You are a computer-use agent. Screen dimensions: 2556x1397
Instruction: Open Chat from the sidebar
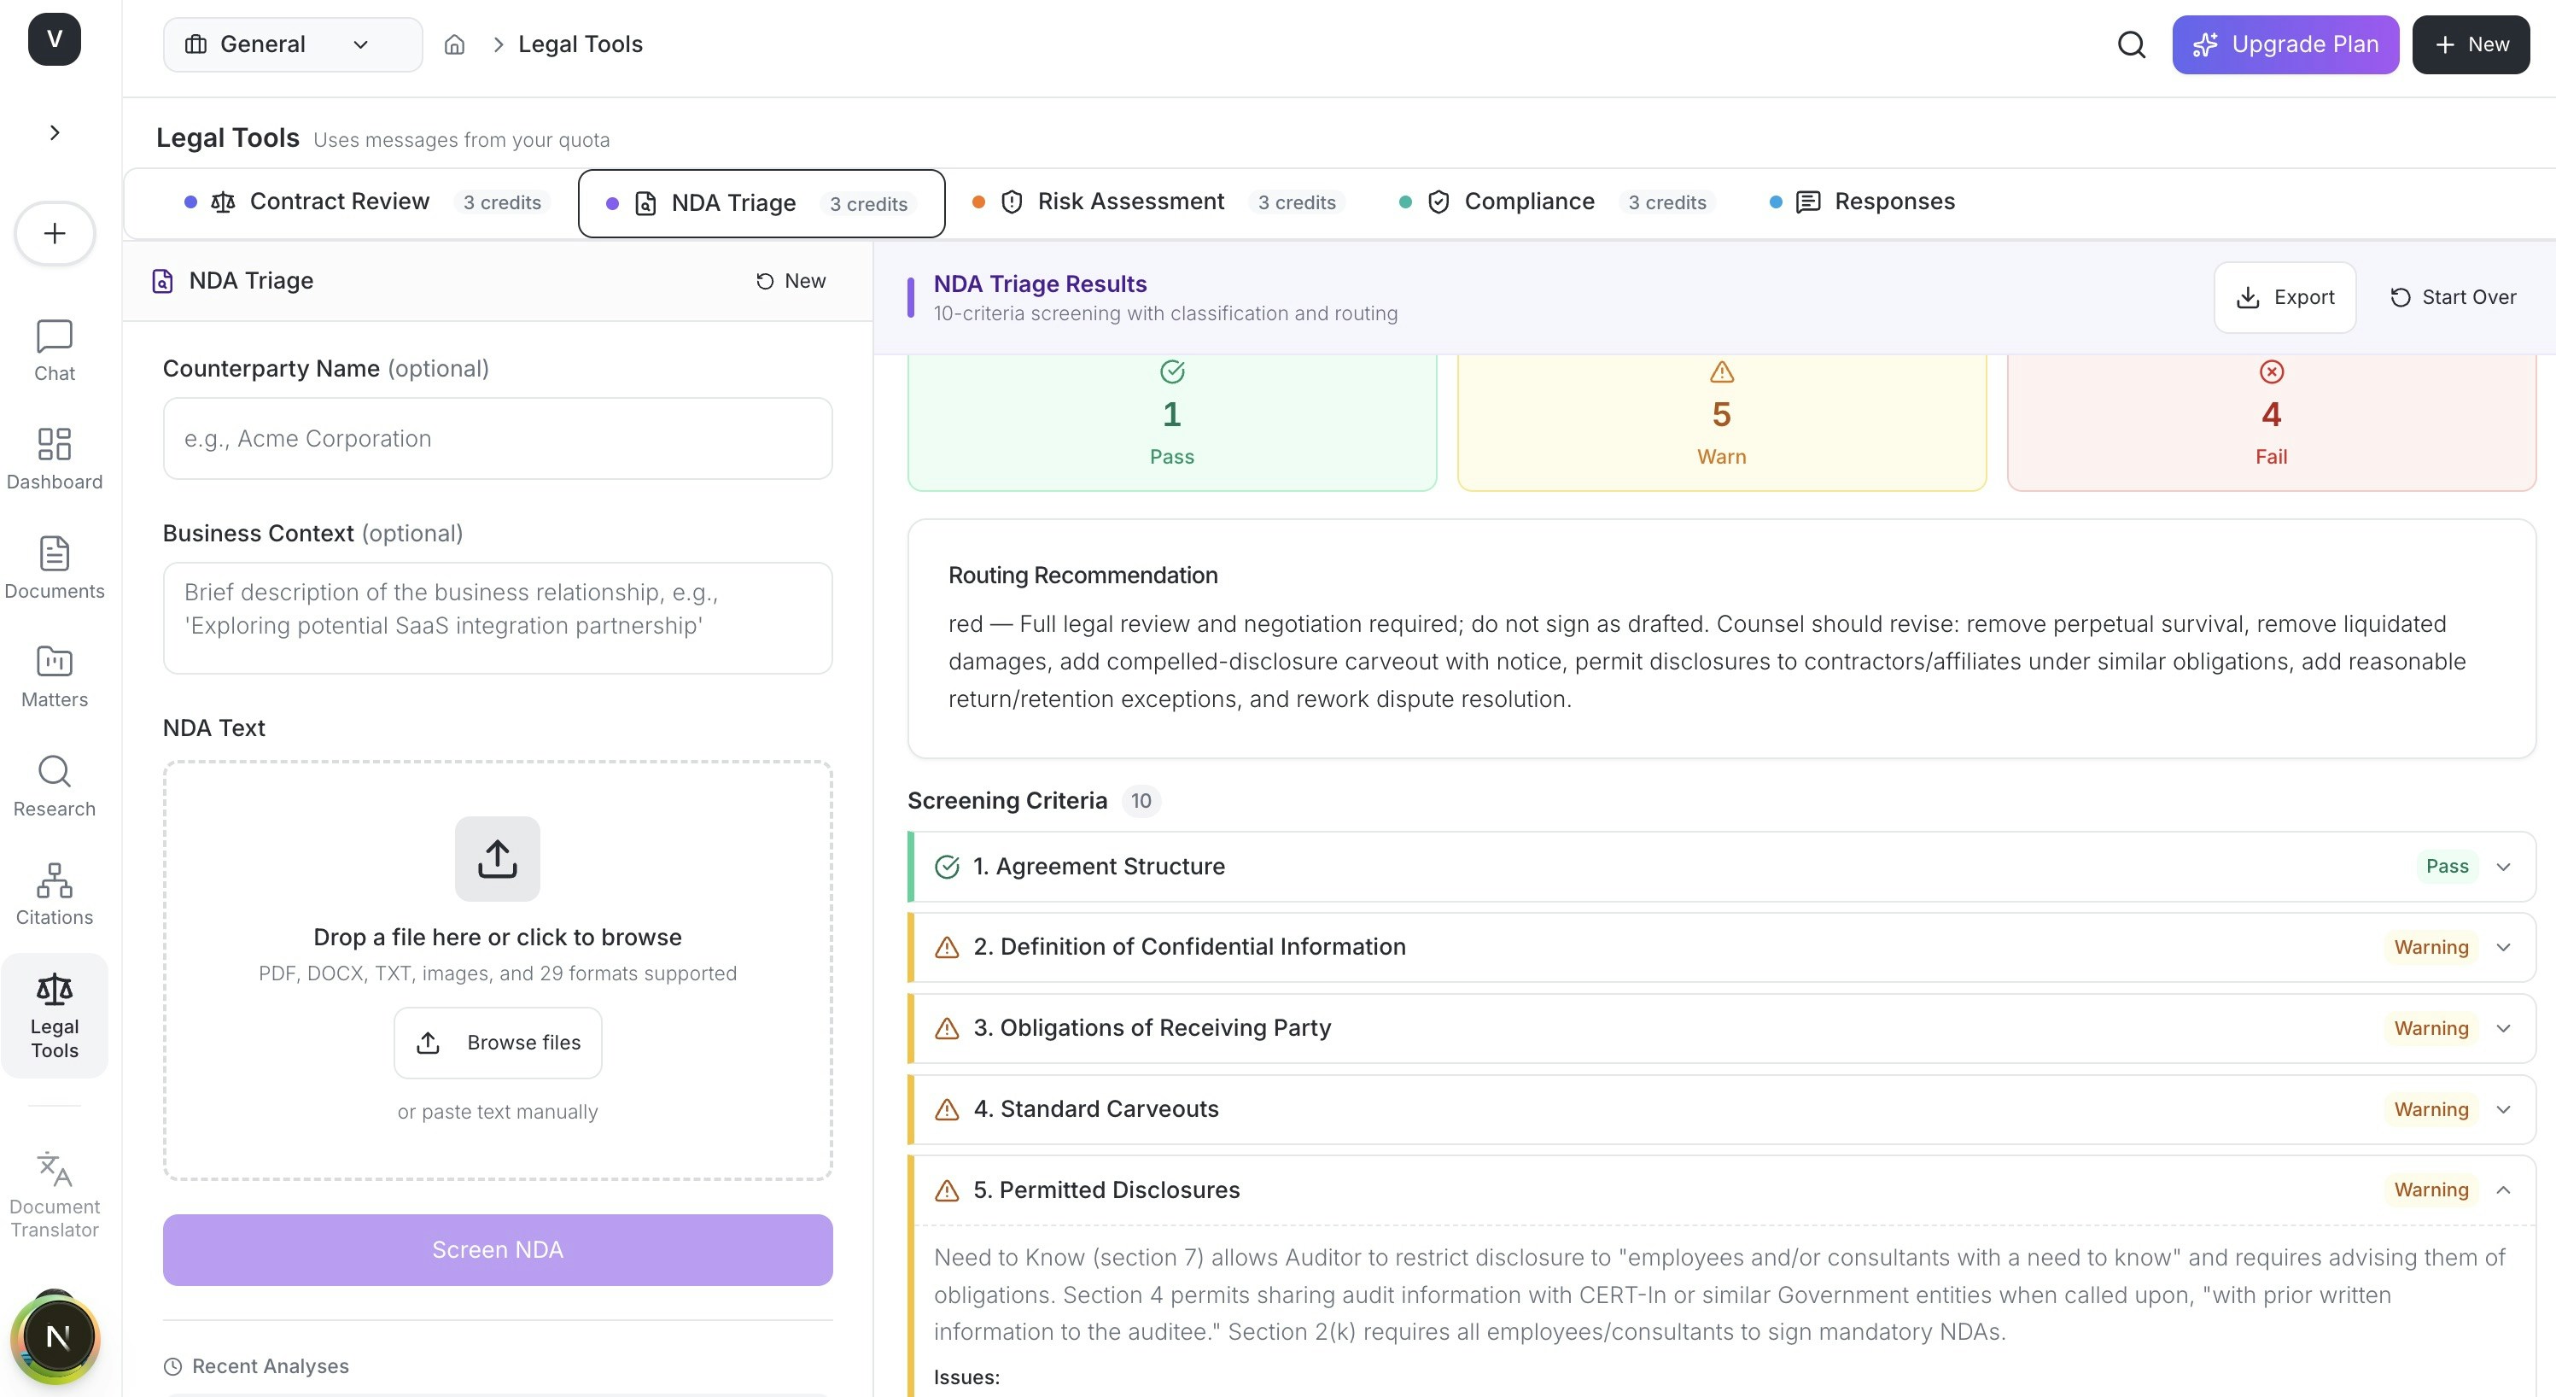55,350
